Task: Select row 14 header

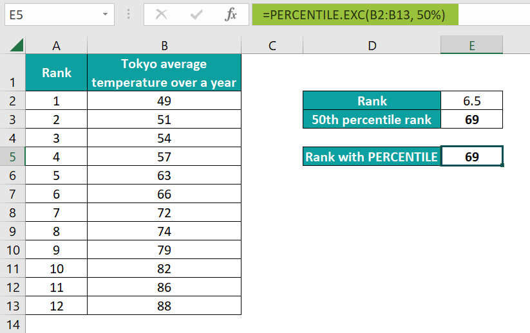Action: pyautogui.click(x=12, y=324)
